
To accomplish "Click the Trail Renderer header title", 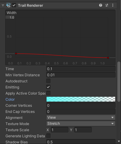I will click(30, 5).
